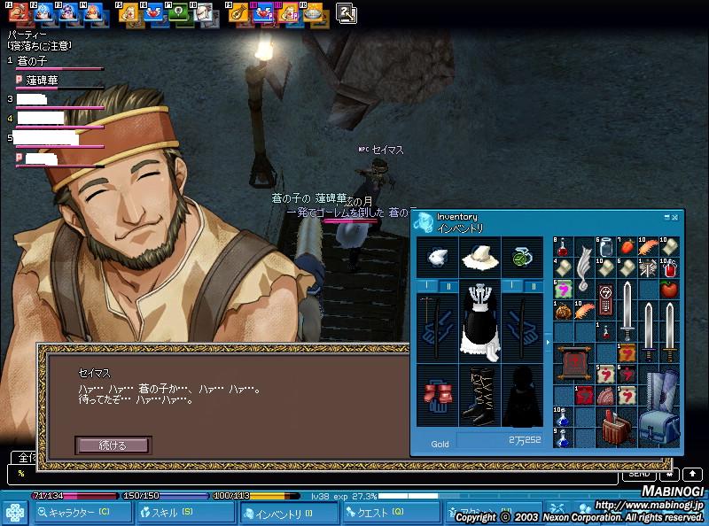The image size is (709, 526).
Task: Select party member 蒼の子
Action: 32,60
